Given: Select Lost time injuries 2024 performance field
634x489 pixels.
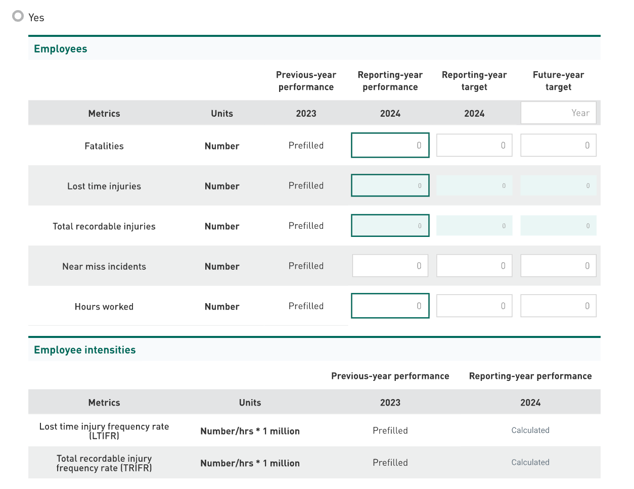Looking at the screenshot, I should [x=390, y=185].
